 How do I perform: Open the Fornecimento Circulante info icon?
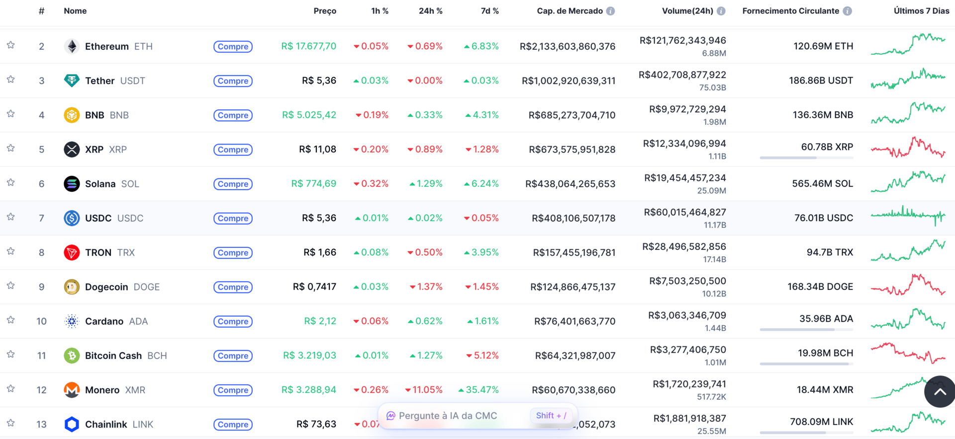[x=847, y=11]
